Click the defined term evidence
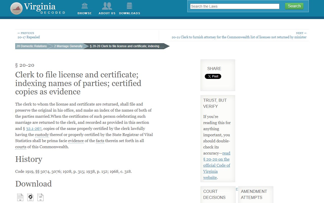 [76, 141]
